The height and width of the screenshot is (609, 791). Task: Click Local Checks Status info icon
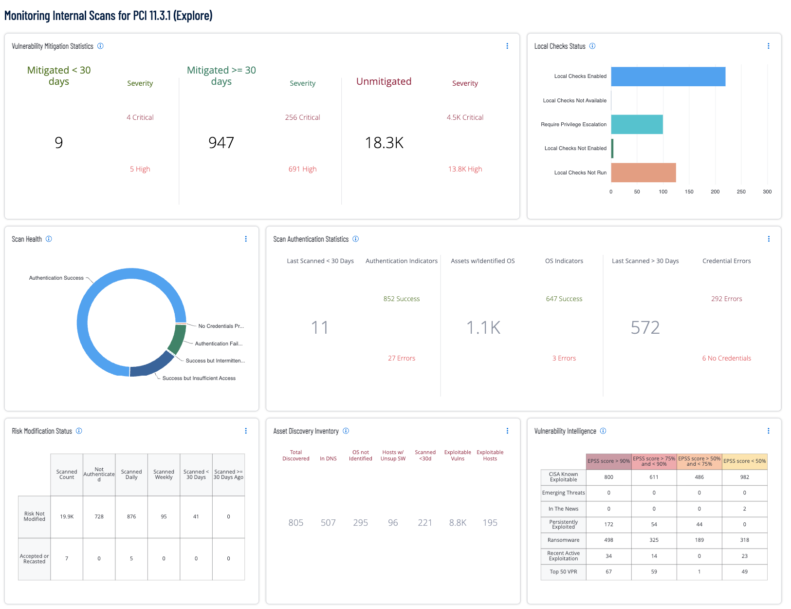coord(592,46)
